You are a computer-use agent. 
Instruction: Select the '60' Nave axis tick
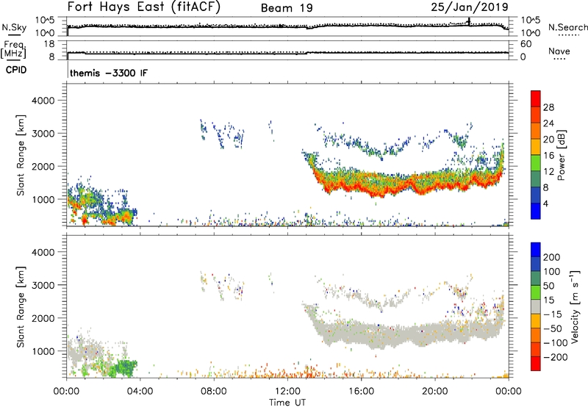point(526,44)
